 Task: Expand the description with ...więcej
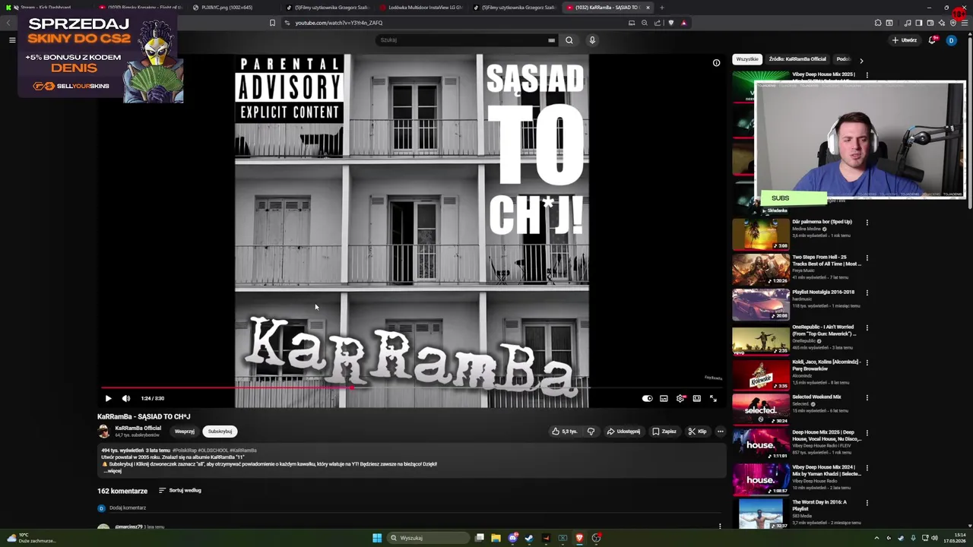(x=112, y=471)
